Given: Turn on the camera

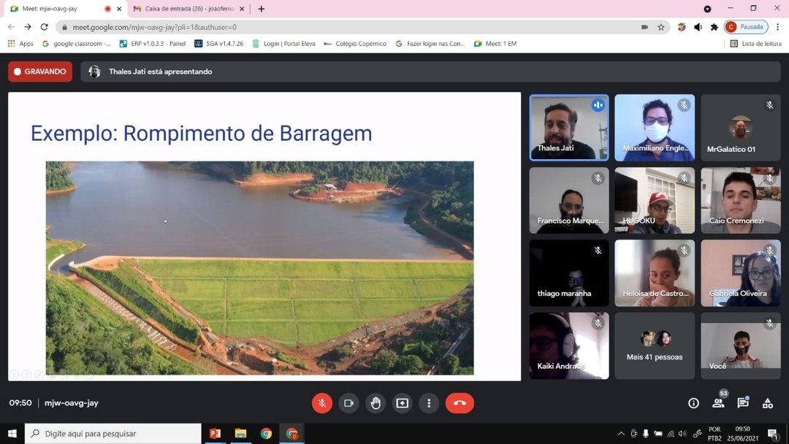Looking at the screenshot, I should 348,402.
